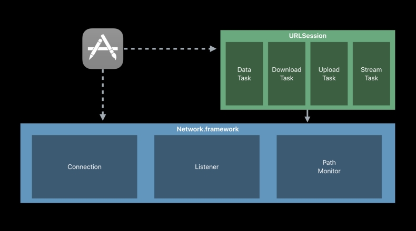
Task: Click blue gap between Listener and Path Monitor
Action: [x=268, y=167]
